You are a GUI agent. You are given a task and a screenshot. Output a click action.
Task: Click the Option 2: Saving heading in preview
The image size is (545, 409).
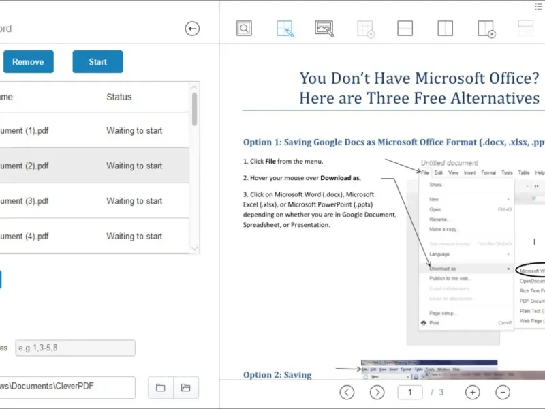click(277, 374)
